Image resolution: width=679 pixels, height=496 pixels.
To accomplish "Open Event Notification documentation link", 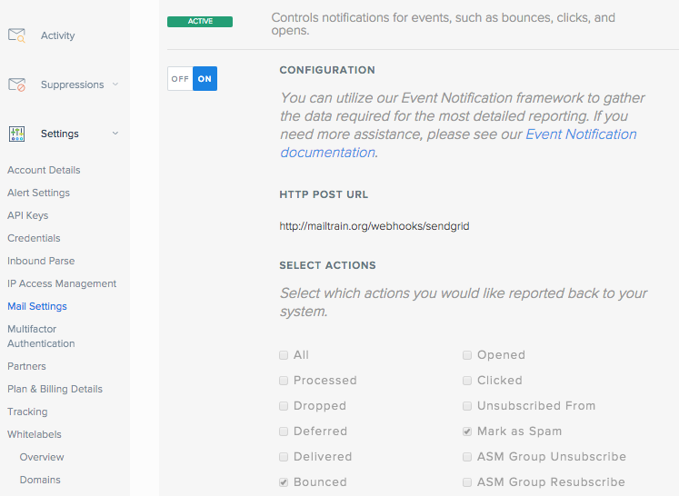I will click(x=581, y=134).
